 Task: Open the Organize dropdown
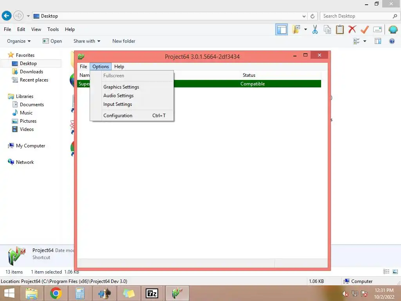pyautogui.click(x=19, y=41)
